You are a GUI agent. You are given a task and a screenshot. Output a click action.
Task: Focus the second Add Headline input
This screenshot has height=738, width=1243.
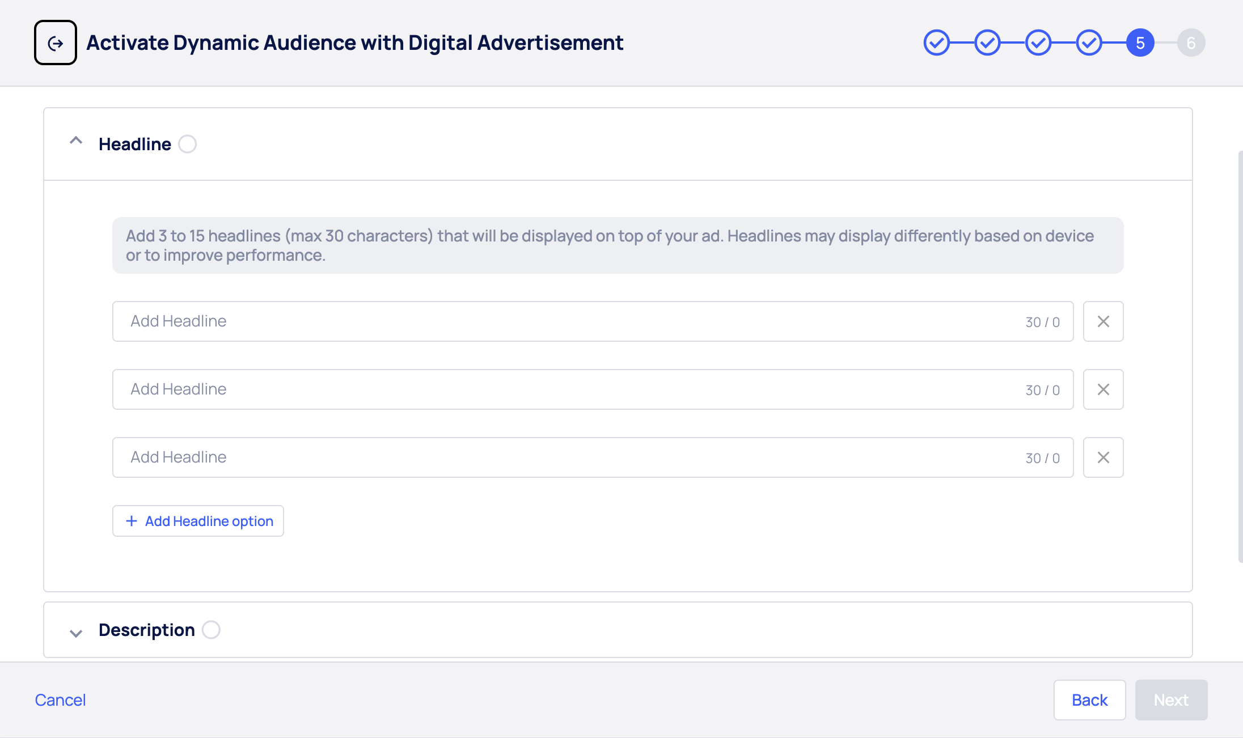[567, 389]
